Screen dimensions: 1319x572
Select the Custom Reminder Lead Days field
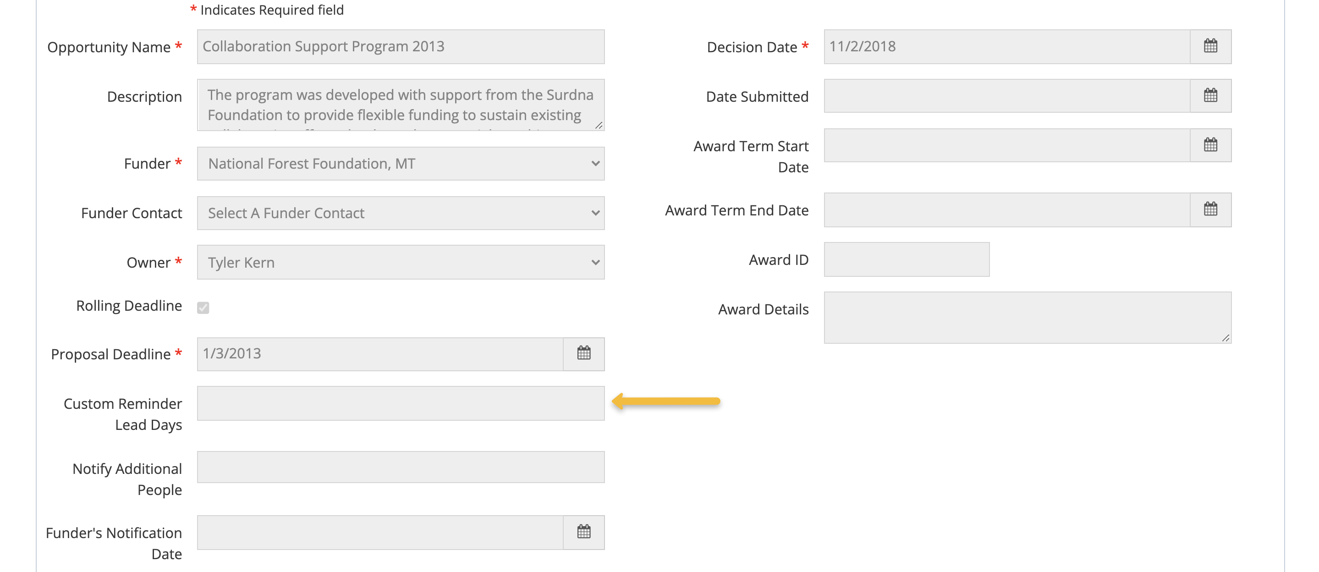click(401, 403)
